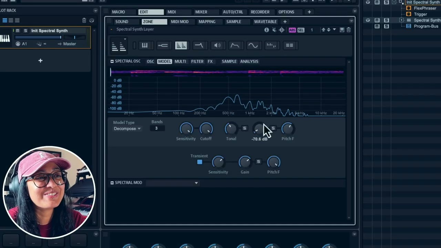Click the slot level slider of Init Spectral Synth
Image resolution: width=441 pixels, height=248 pixels.
click(38, 37)
